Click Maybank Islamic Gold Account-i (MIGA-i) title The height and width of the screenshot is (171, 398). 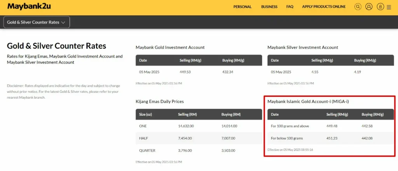[x=308, y=101]
